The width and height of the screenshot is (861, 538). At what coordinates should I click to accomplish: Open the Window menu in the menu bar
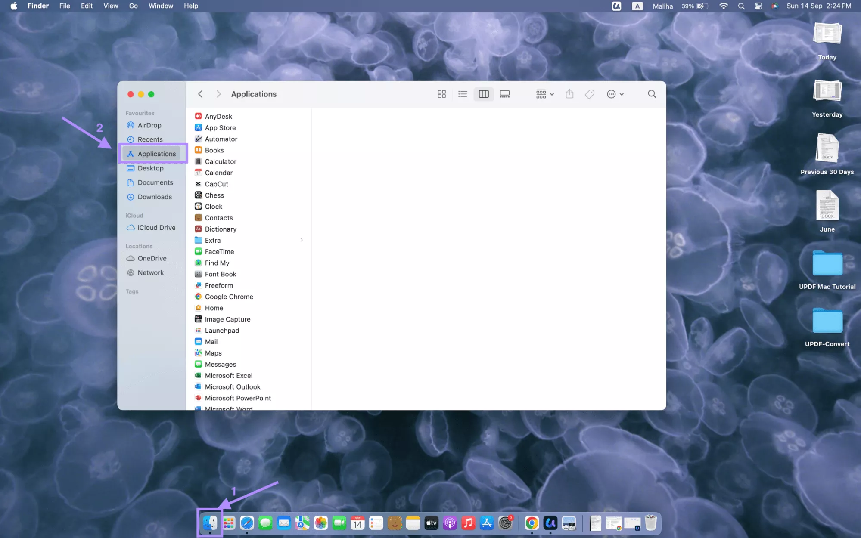point(161,6)
